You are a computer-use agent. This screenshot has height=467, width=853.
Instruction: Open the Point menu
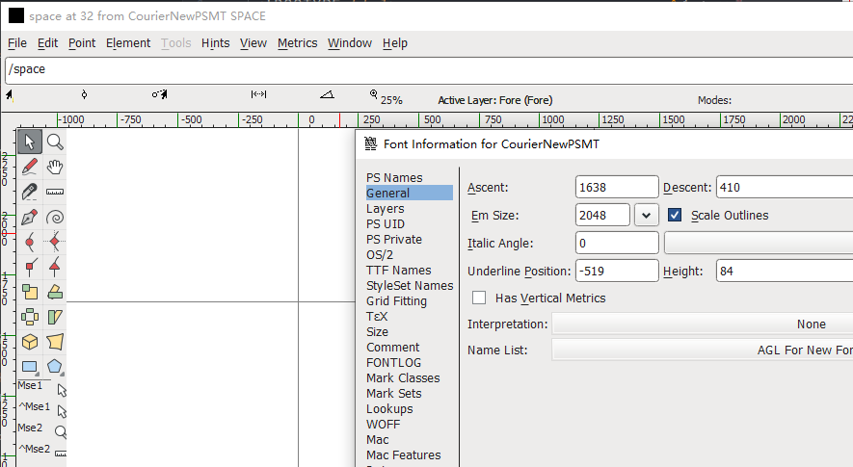pos(82,43)
